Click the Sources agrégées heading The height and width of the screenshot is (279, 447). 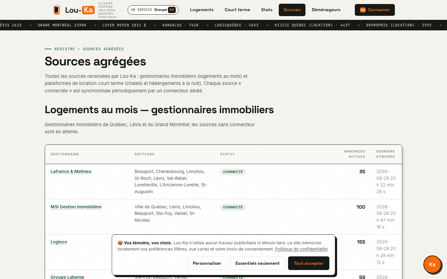95,61
